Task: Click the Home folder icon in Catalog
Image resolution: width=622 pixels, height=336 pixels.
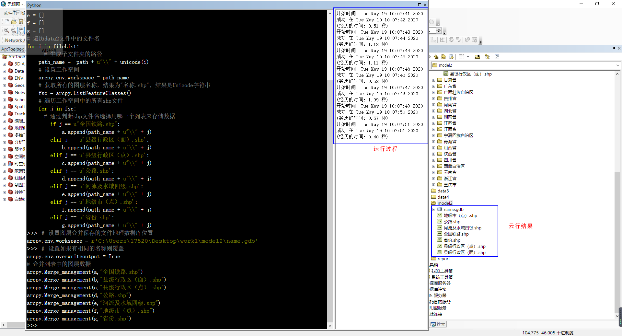Action: [x=443, y=56]
